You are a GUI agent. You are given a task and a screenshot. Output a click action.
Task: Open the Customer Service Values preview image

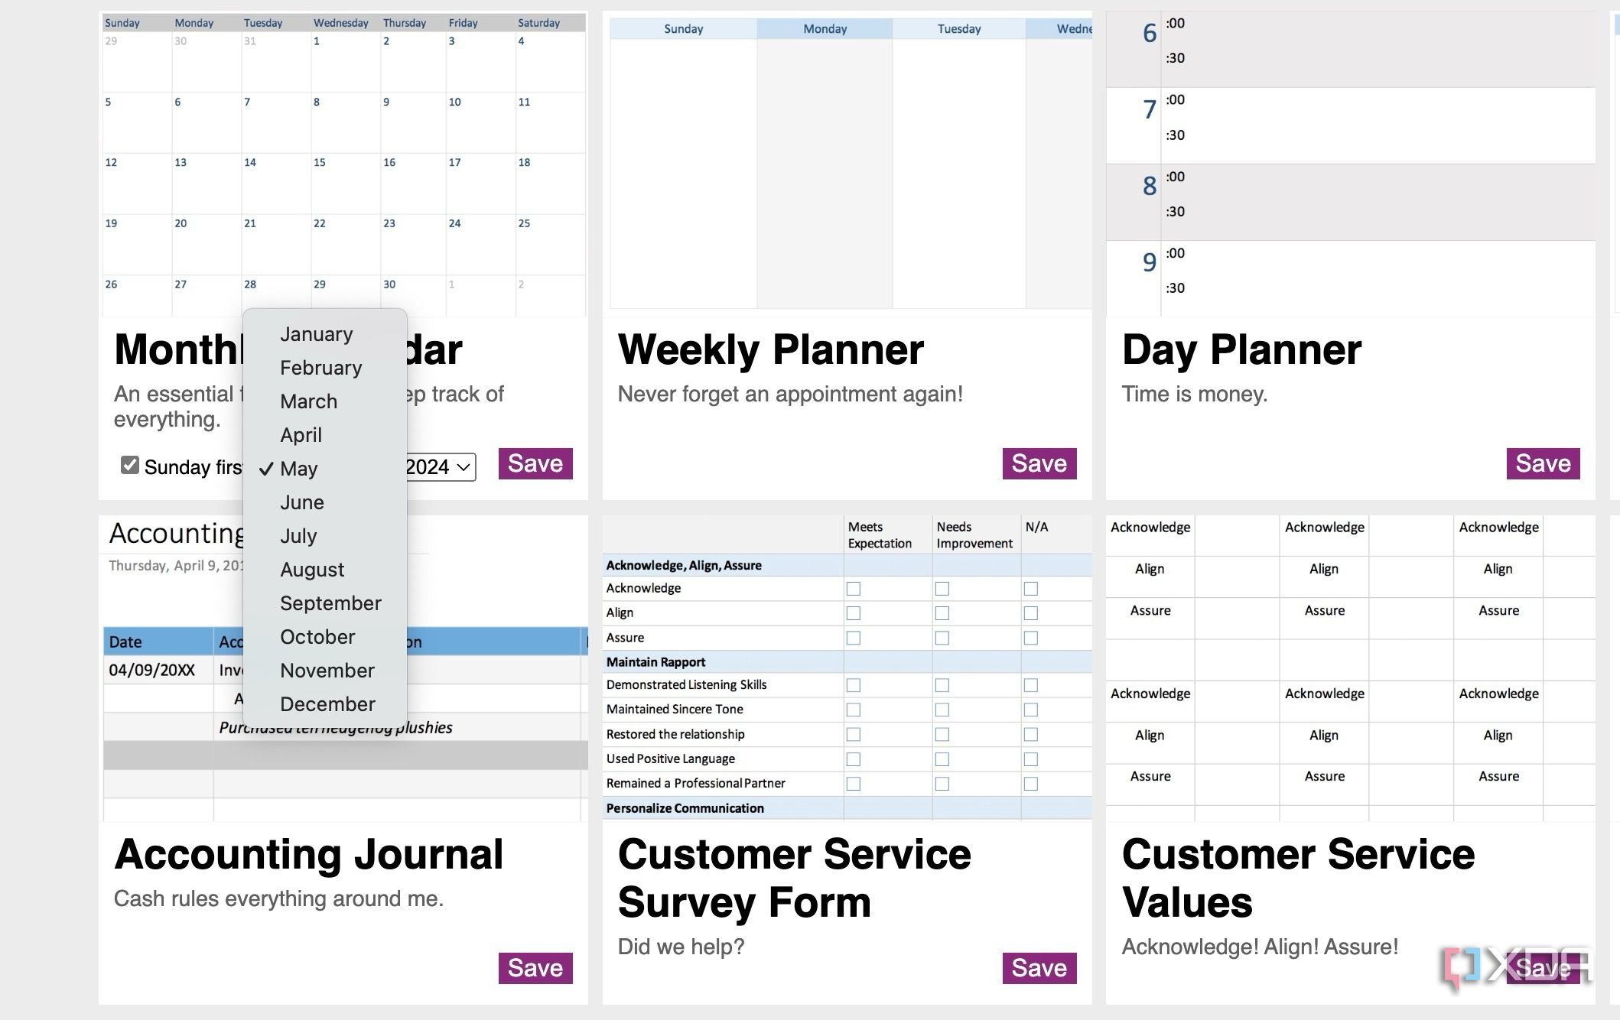[1350, 668]
